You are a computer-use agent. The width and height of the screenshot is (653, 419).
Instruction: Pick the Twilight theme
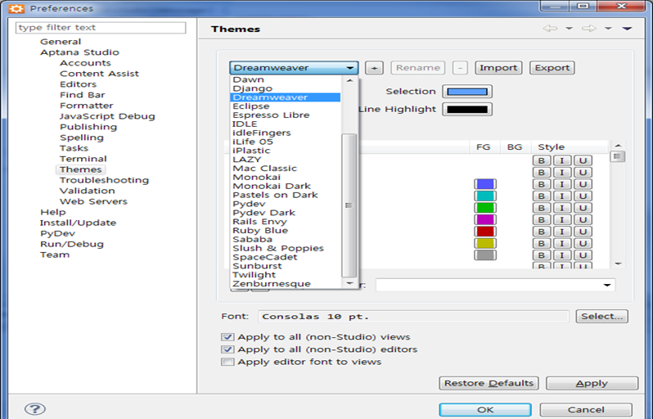(254, 275)
